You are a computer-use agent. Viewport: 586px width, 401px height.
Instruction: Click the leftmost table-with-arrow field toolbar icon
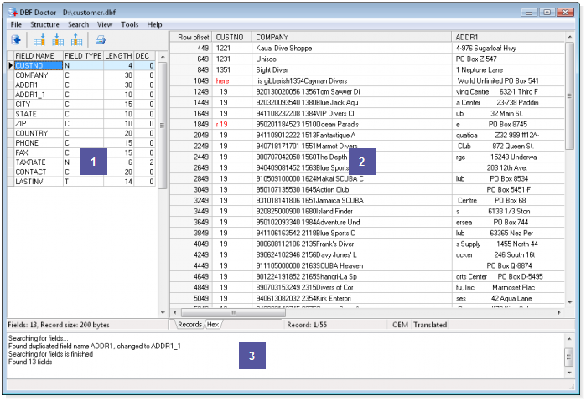point(39,39)
